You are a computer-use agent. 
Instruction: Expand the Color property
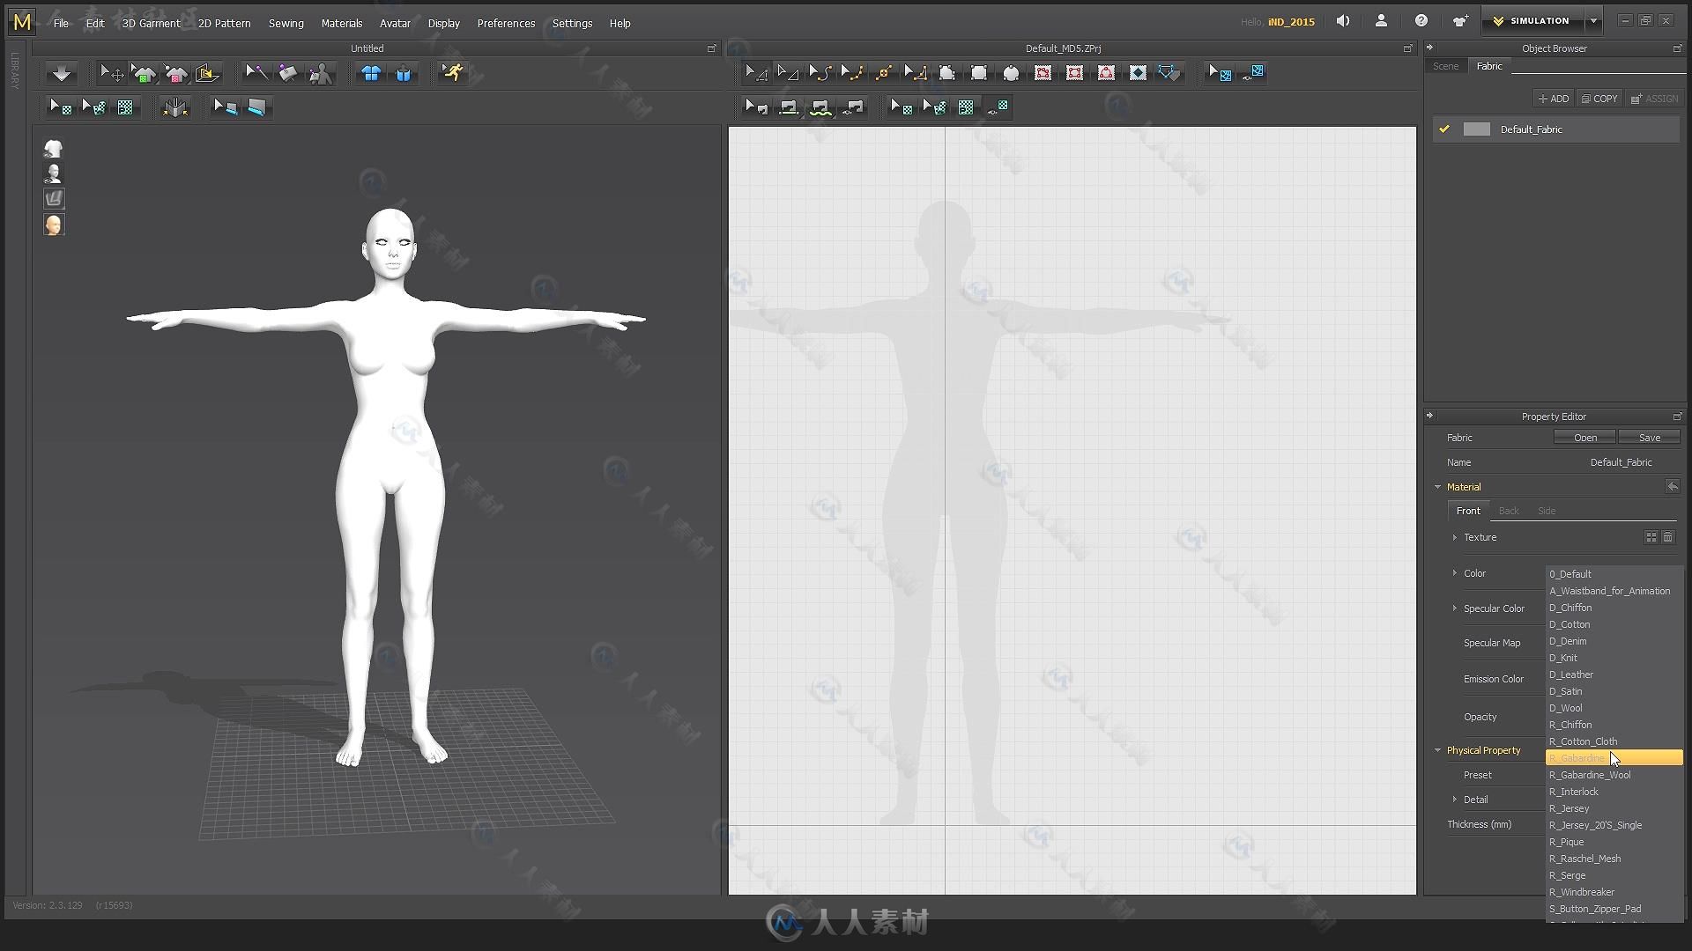[1455, 573]
